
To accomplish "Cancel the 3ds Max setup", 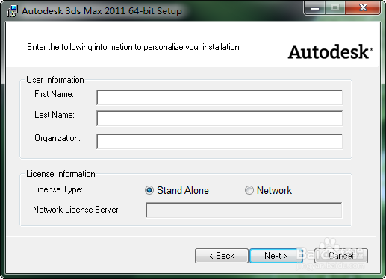I will click(x=341, y=256).
